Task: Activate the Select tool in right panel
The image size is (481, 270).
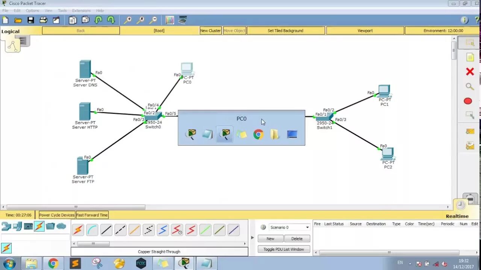Action: tap(470, 43)
